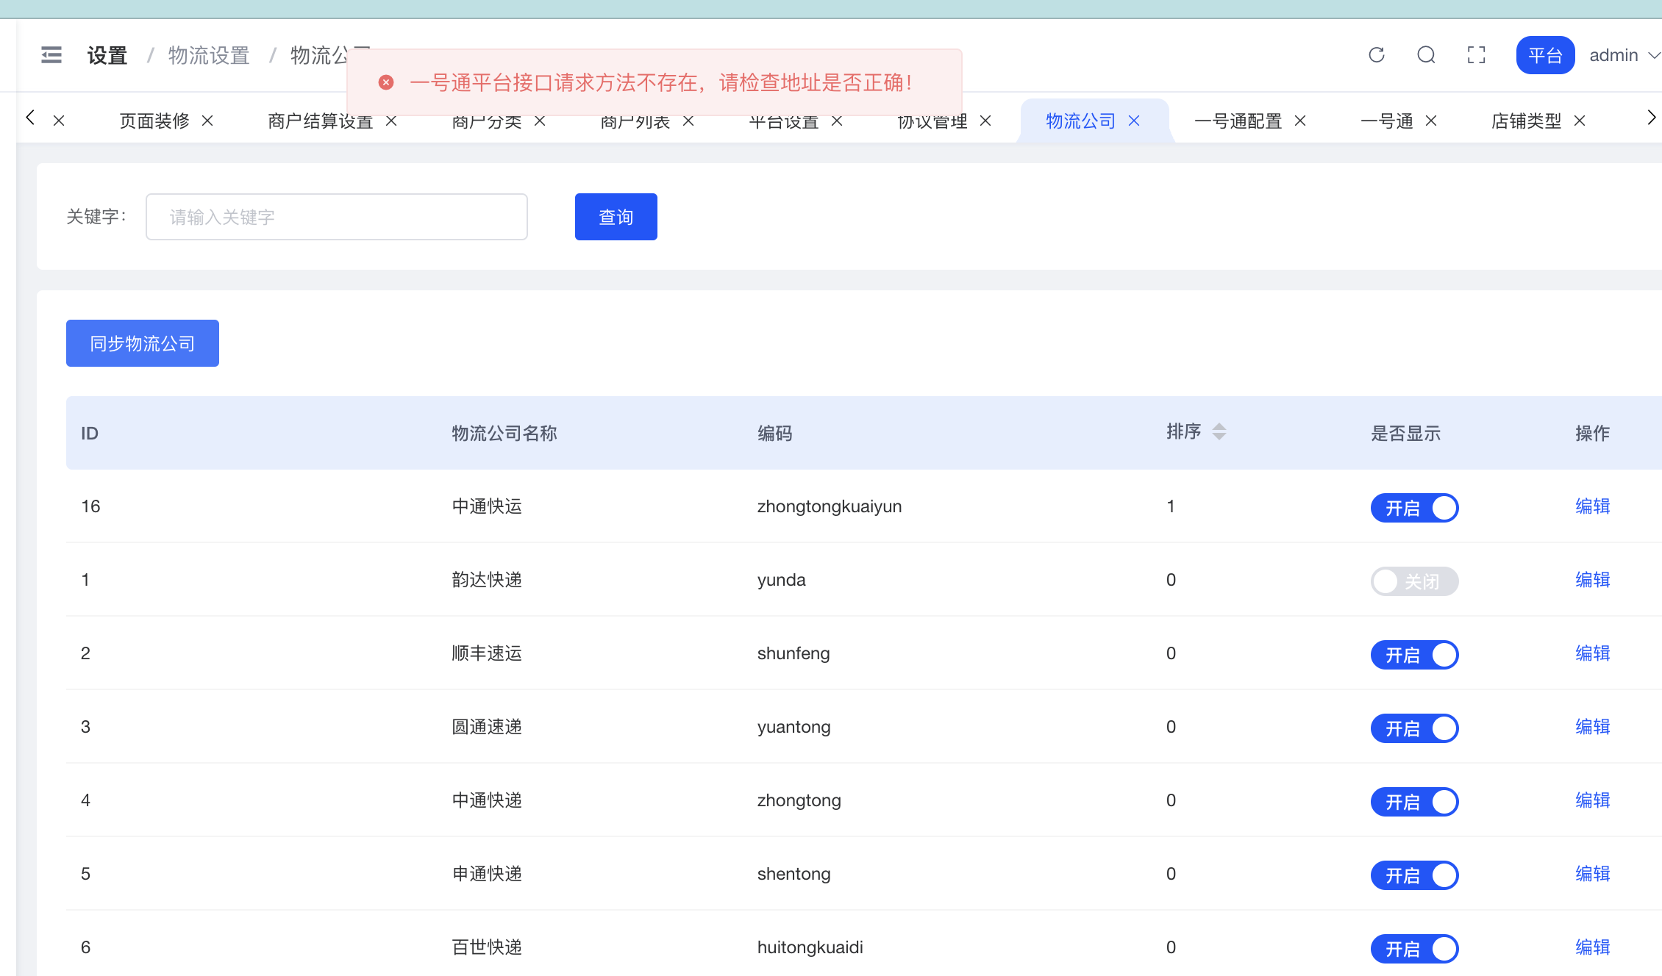Open the 店铺类型 tab
This screenshot has height=976, width=1662.
coord(1527,121)
